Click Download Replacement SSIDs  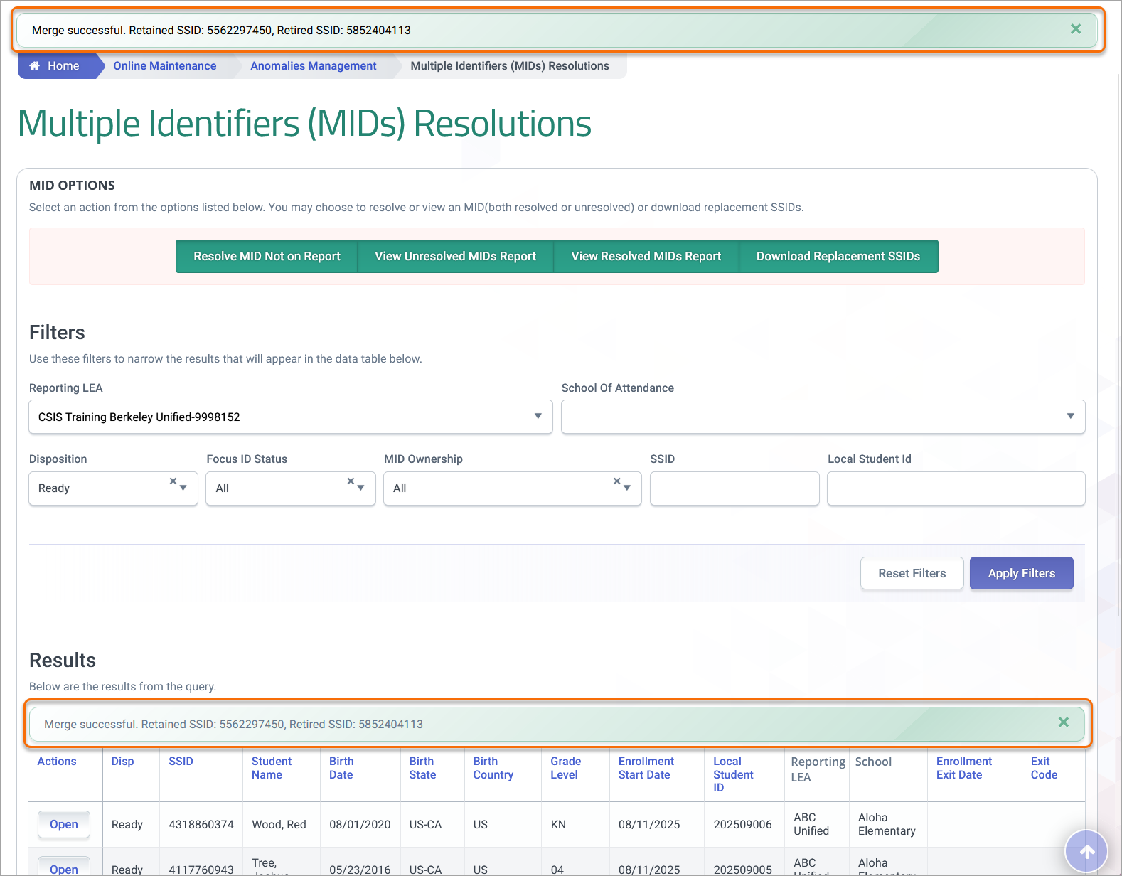(838, 256)
